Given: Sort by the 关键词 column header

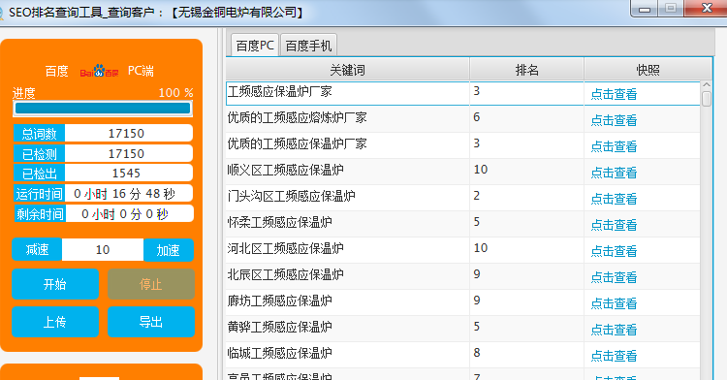Looking at the screenshot, I should [348, 70].
